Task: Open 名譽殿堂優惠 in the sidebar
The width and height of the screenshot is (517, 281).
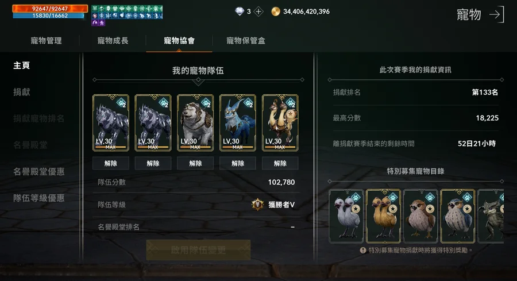Action: click(39, 171)
